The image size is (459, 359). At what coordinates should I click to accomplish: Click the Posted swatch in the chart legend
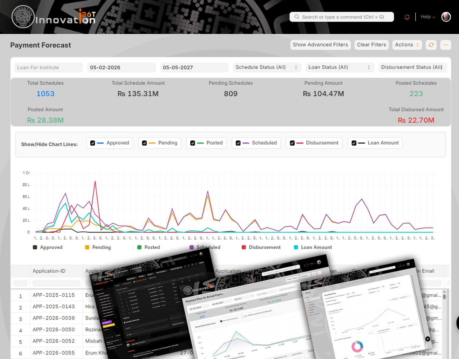[x=139, y=247]
